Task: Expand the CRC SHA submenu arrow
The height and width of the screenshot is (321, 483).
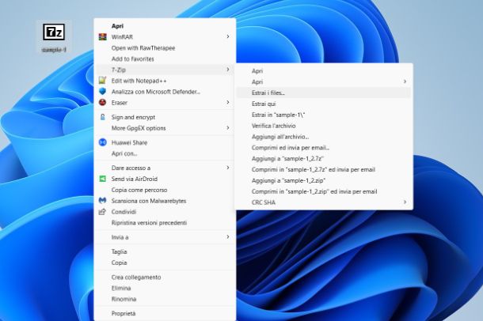Action: tap(405, 202)
